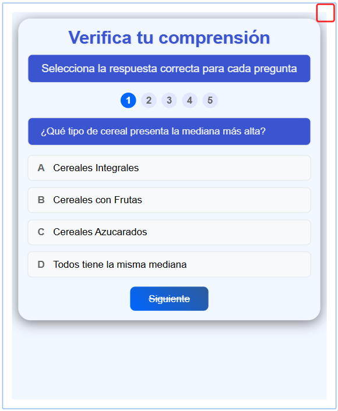
Task: Select answer A Cereales Integrales
Action: click(169, 168)
